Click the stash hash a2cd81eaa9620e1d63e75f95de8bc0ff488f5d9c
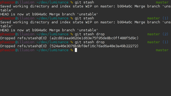The height and width of the screenshot is (96, 171). pyautogui.click(x=94, y=38)
